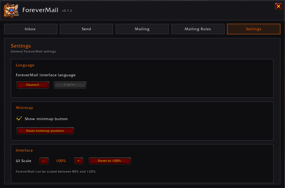Click the ForeverMail mailbox logo icon

11,10
